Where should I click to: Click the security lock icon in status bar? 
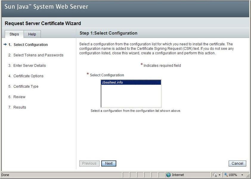[x=215, y=175]
